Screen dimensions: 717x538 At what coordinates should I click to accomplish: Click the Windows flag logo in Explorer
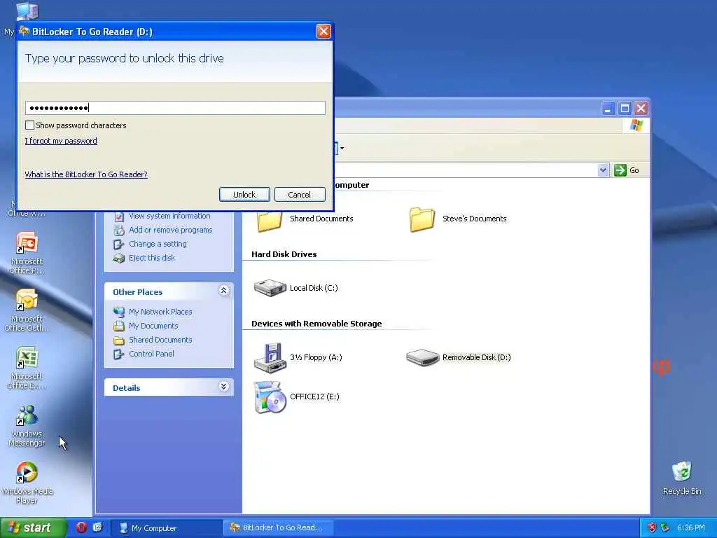[x=636, y=125]
